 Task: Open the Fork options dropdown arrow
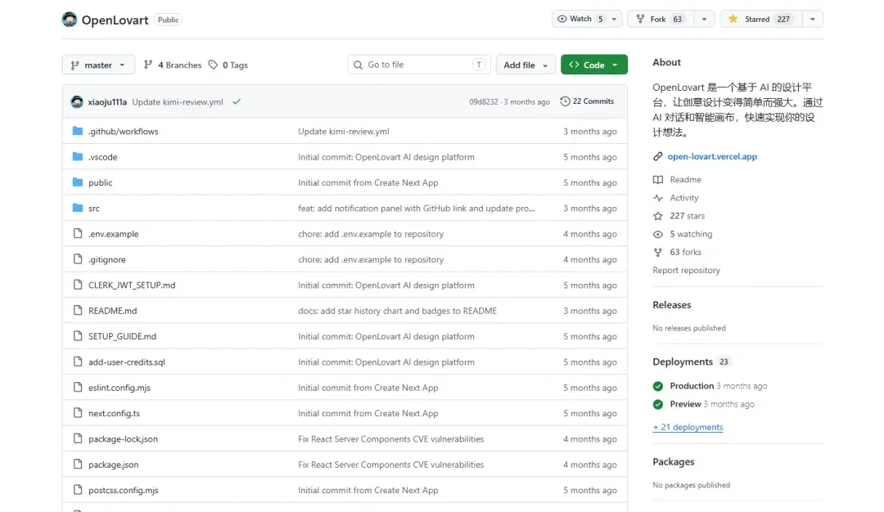pyautogui.click(x=704, y=19)
